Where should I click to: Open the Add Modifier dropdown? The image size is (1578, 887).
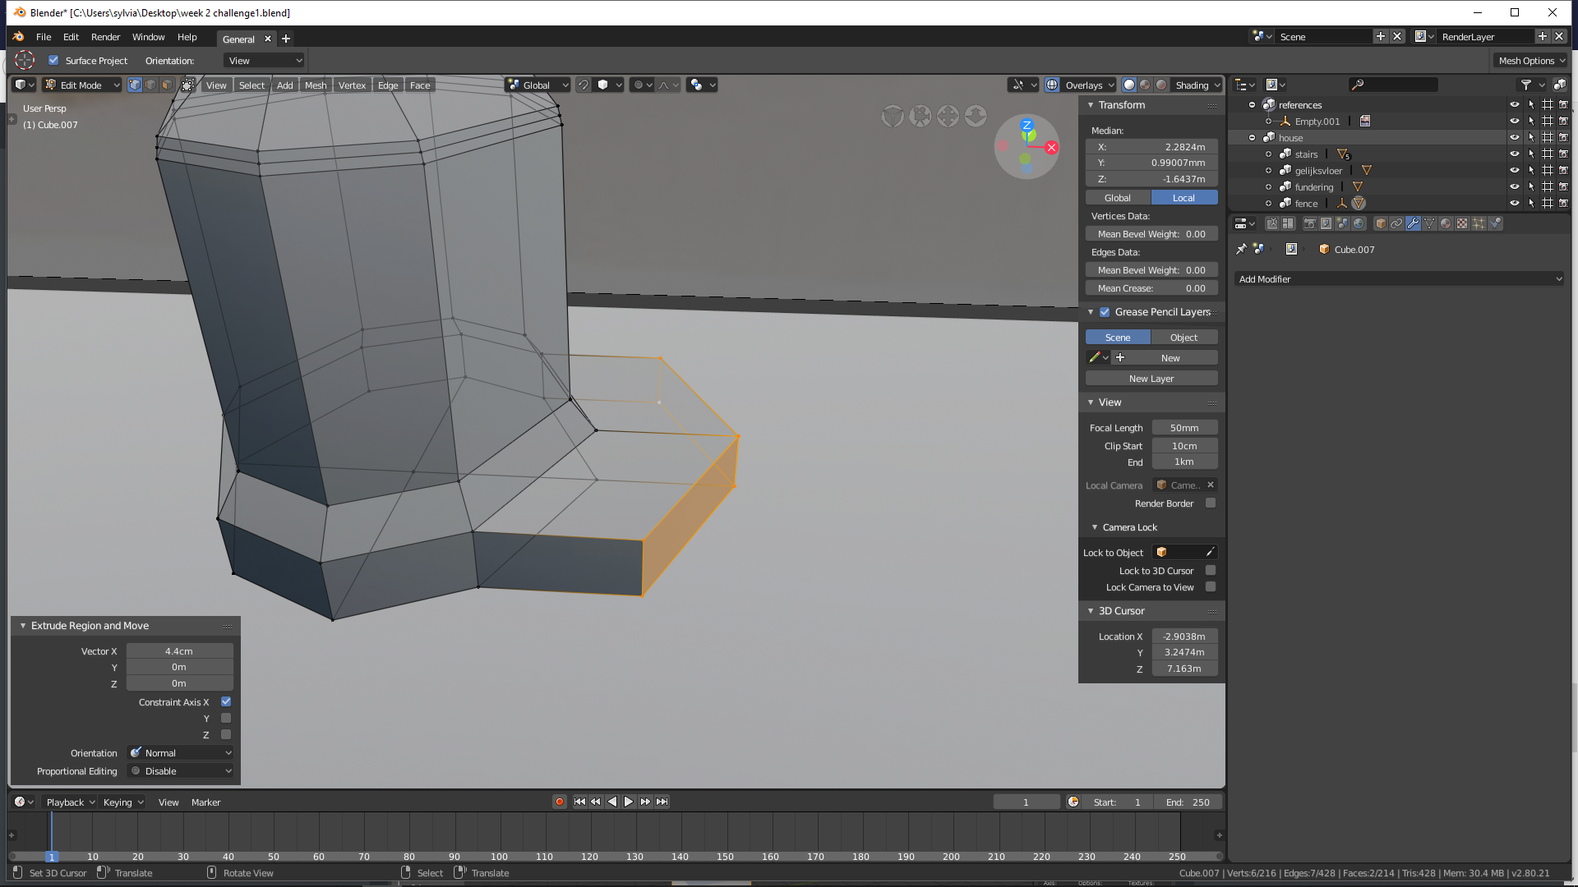1399,279
